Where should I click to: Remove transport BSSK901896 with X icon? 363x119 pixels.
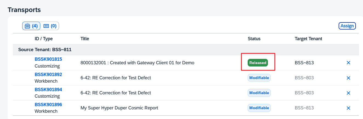pyautogui.click(x=348, y=108)
